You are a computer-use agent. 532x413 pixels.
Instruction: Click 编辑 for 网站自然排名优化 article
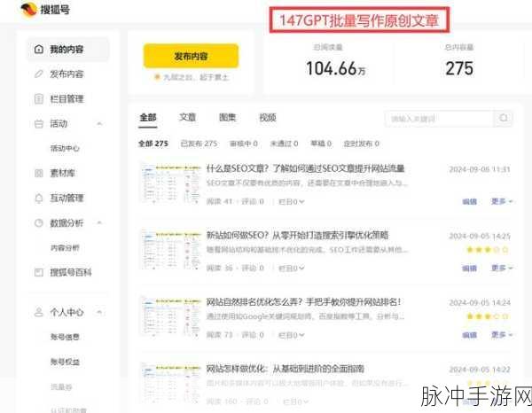[x=470, y=335]
